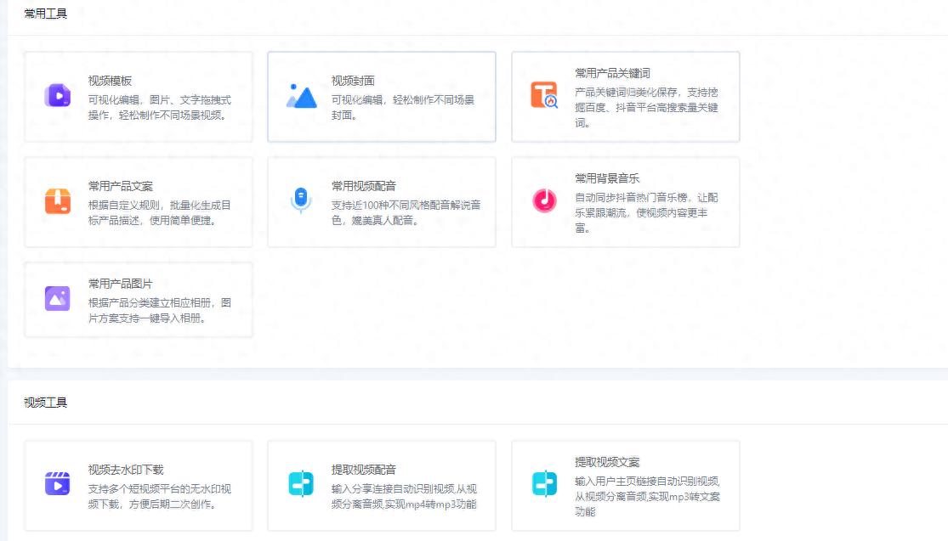The height and width of the screenshot is (541, 948).
Task: Click the 常用背景音乐 music note icon
Action: [542, 201]
